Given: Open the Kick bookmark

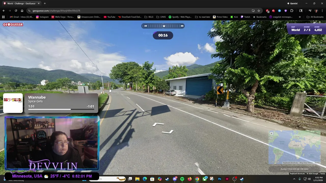Looking at the screenshot, I should coord(234,17).
